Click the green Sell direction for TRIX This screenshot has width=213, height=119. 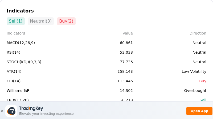click(203, 100)
